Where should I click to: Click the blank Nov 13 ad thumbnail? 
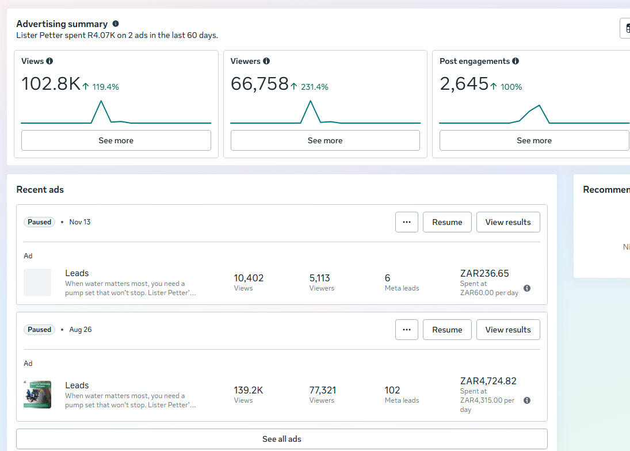pyautogui.click(x=37, y=282)
